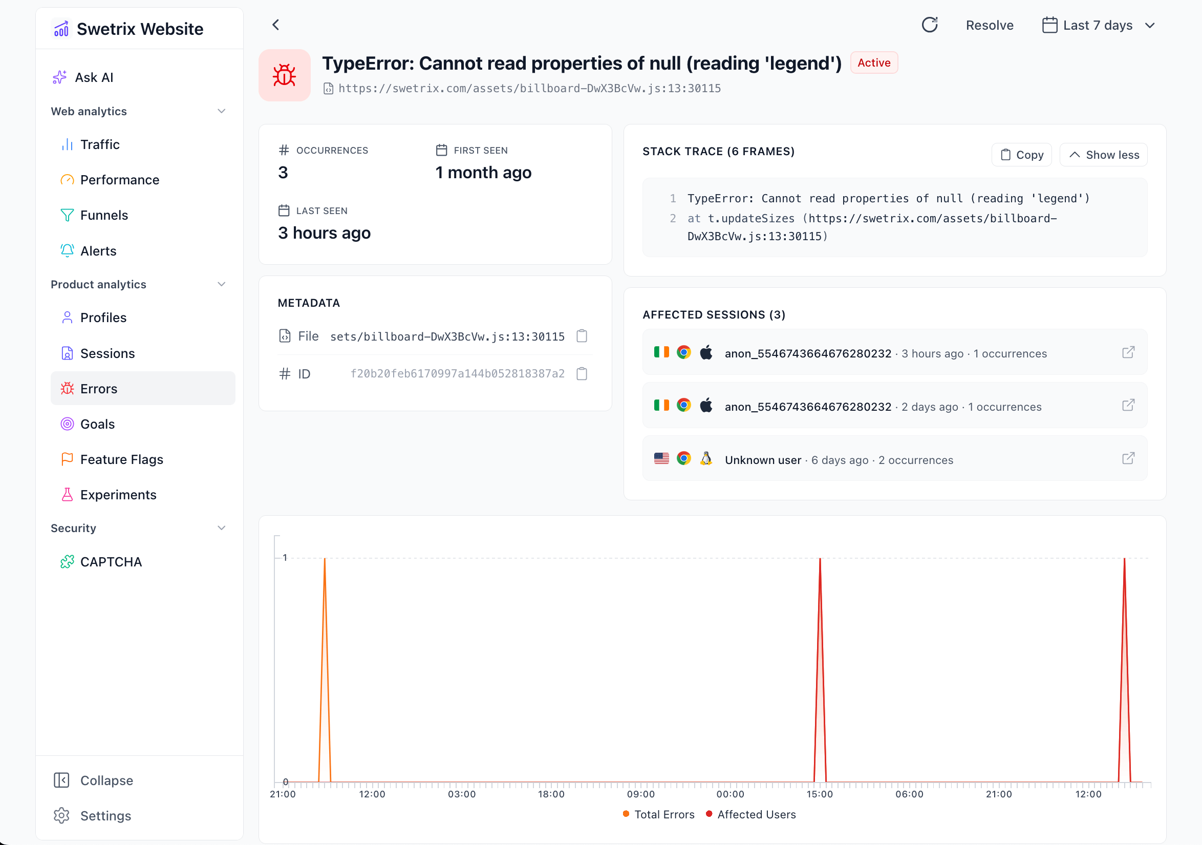Toggle the Affected Users legend series

click(x=756, y=815)
